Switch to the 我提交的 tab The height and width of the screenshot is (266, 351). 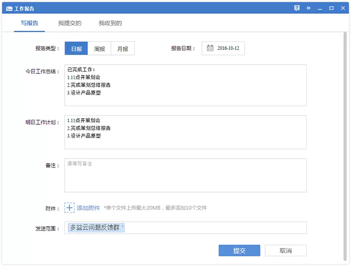pyautogui.click(x=69, y=23)
